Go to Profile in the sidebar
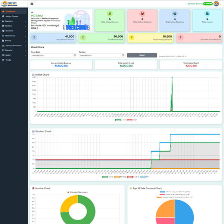Image resolution: width=224 pixels, height=224 pixels. point(8,60)
